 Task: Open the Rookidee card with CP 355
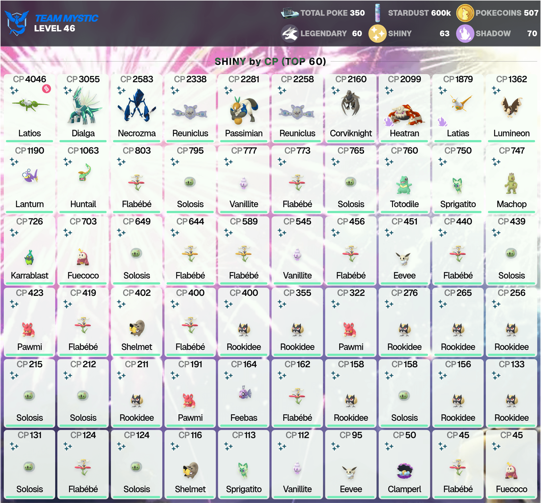(x=297, y=322)
